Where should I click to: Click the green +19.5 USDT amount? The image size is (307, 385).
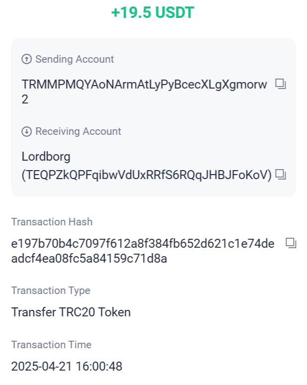[x=153, y=12]
